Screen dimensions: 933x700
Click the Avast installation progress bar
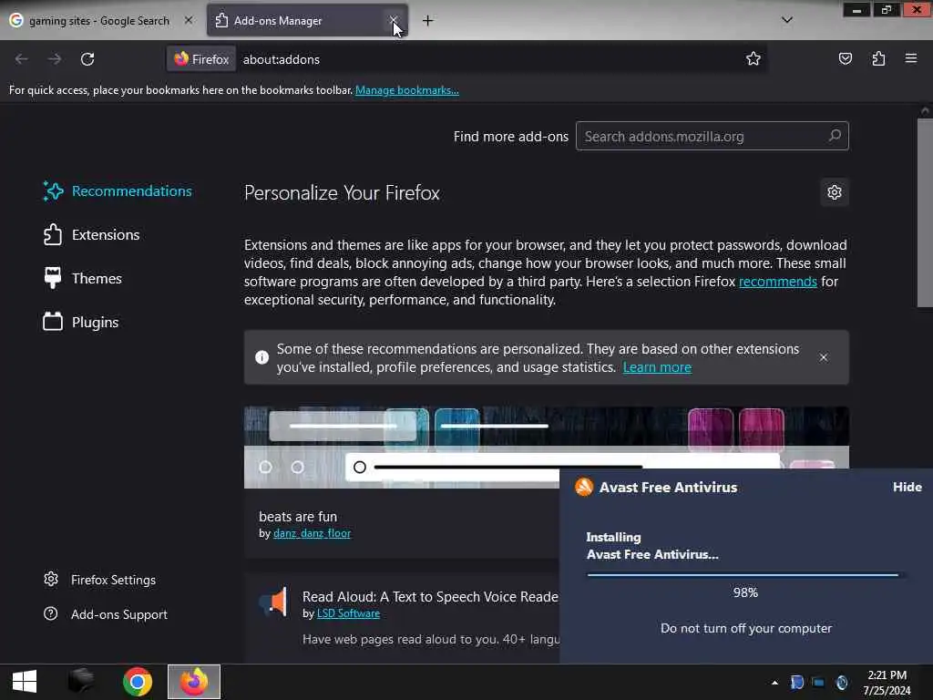point(746,575)
